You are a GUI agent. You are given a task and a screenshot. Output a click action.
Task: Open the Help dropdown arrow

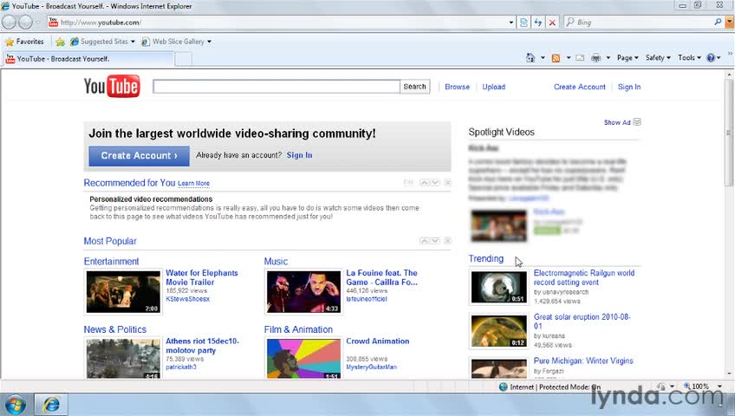(719, 58)
